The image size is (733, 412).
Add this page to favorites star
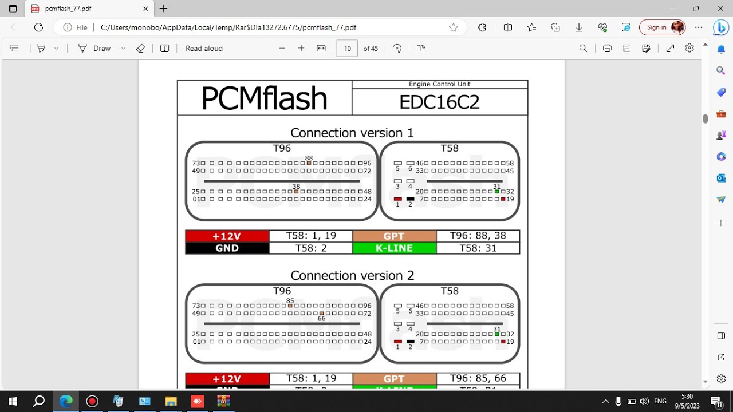click(454, 27)
